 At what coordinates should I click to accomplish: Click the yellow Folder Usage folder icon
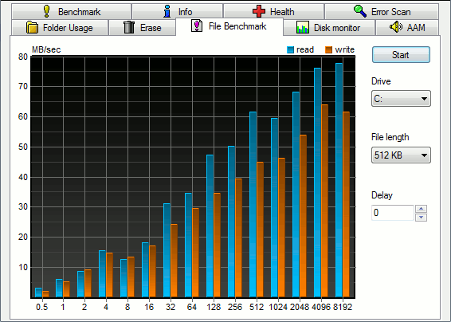32,27
